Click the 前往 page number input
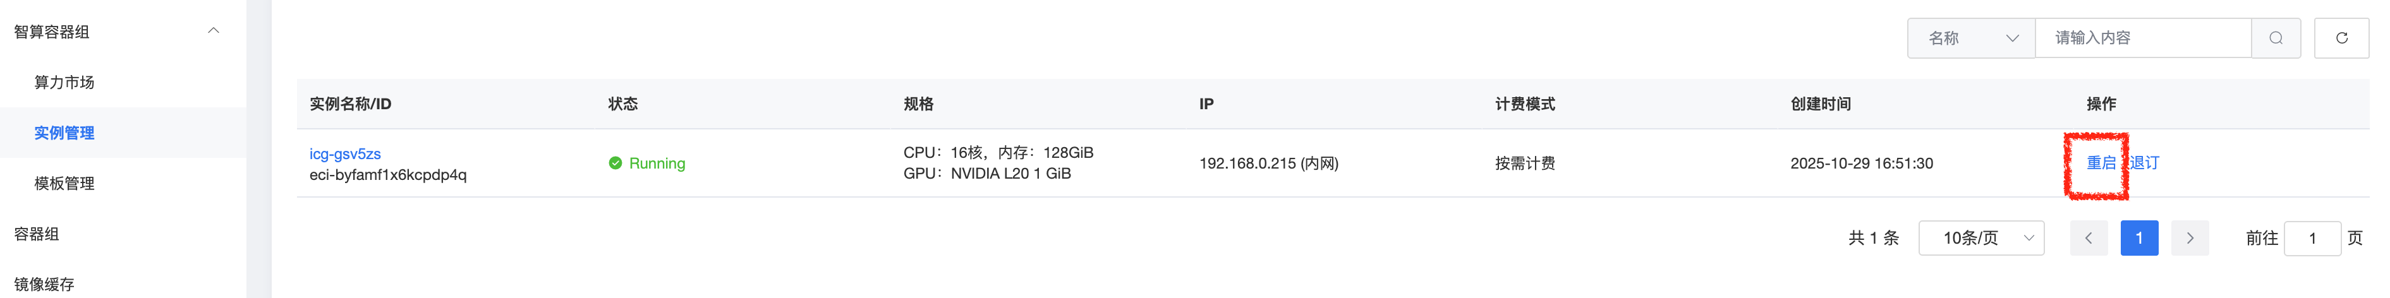 pyautogui.click(x=2311, y=239)
